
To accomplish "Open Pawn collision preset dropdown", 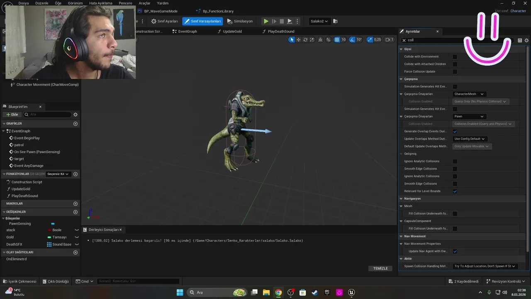I will tap(469, 116).
